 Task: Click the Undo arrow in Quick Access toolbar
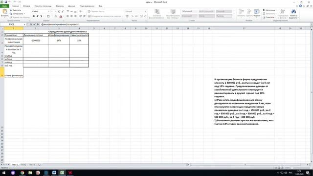click(9, 2)
